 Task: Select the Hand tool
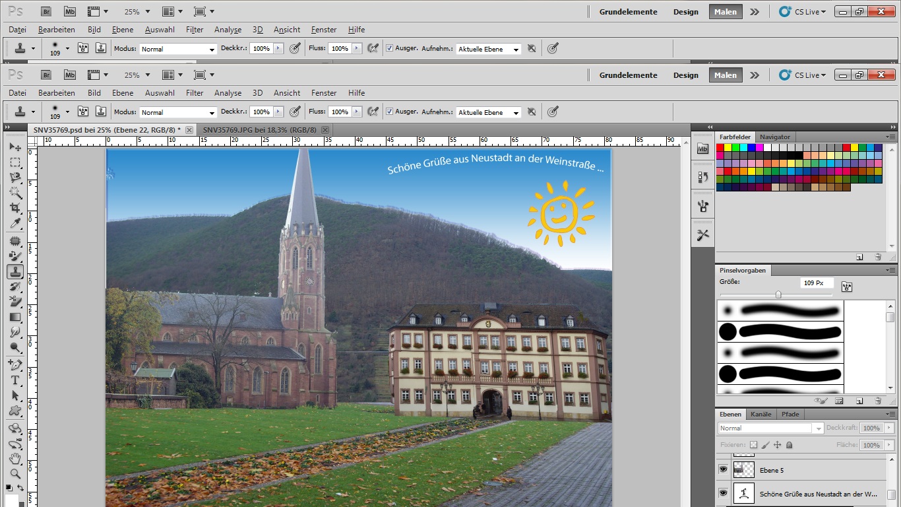pos(15,458)
